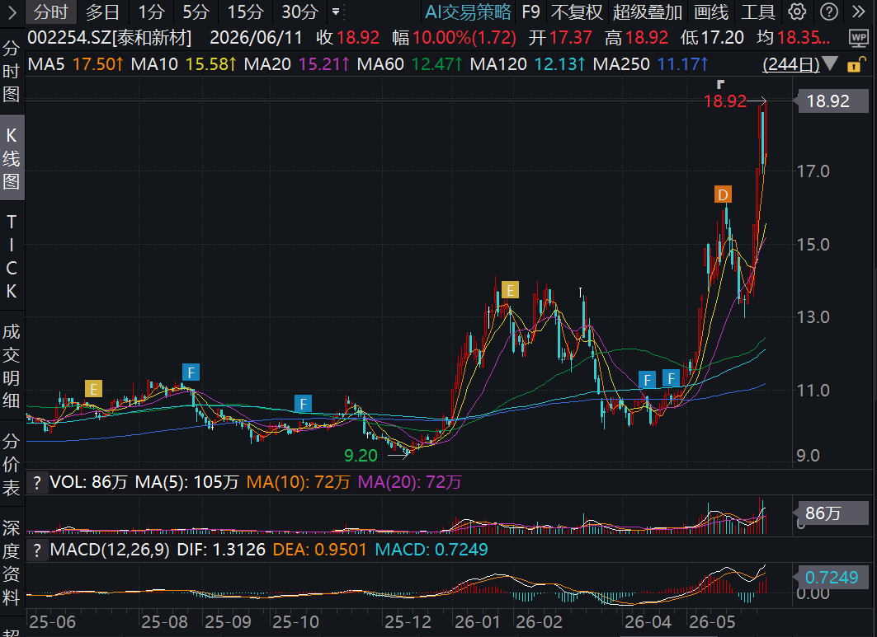This screenshot has width=877, height=637.
Task: Switch to 分时 chart tab
Action: tap(50, 12)
